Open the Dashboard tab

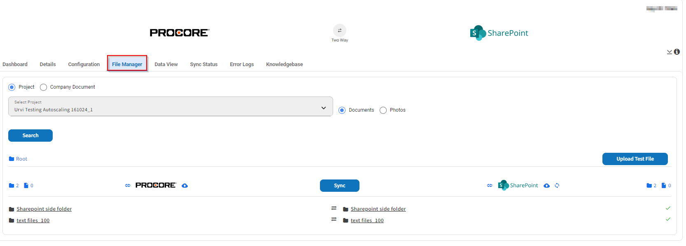tap(15, 64)
